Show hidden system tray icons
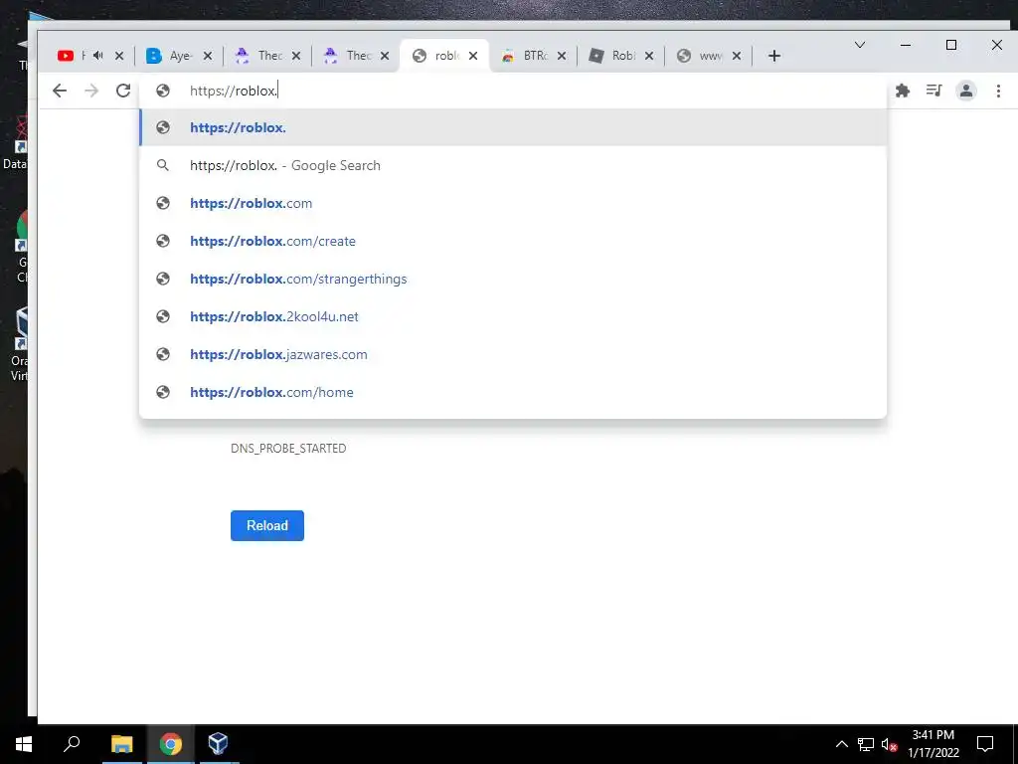This screenshot has height=764, width=1018. point(841,744)
